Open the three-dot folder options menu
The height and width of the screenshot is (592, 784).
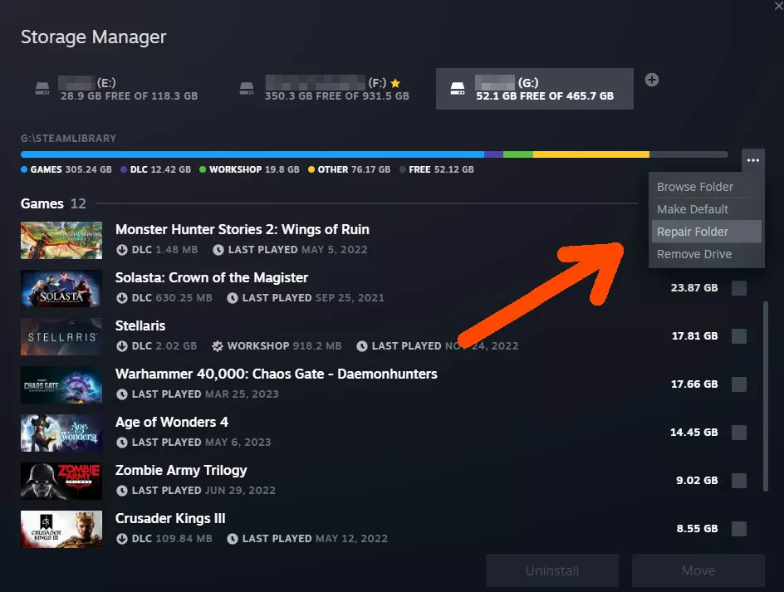tap(753, 160)
